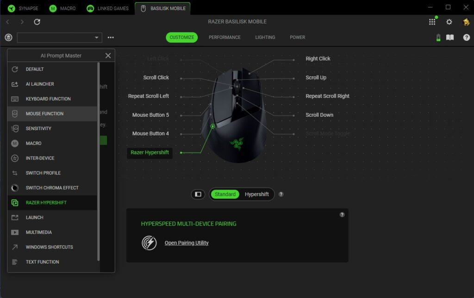Screen dimensions: 474x298
Task: Select Mouse Function option
Action: pos(52,114)
